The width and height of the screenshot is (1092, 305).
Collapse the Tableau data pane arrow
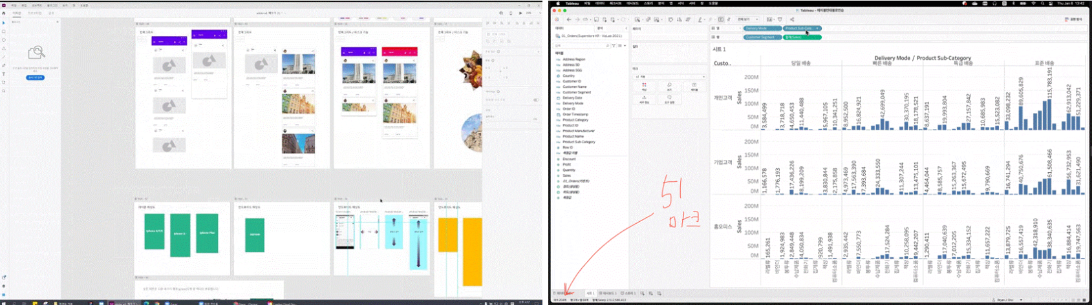click(x=626, y=28)
